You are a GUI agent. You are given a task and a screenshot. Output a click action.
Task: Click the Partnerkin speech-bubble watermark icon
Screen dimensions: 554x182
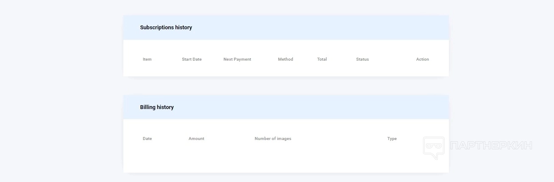pyautogui.click(x=434, y=147)
